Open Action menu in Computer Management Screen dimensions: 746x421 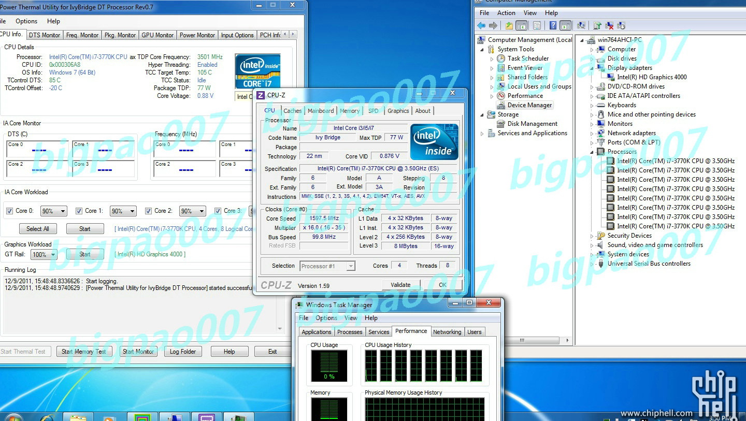[x=506, y=13]
